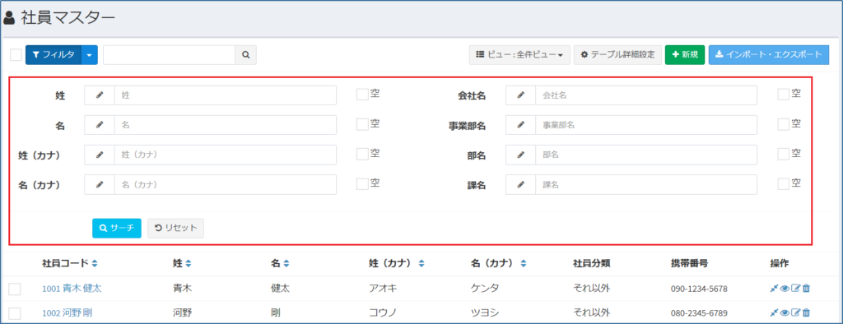The width and height of the screenshot is (843, 324).
Task: Focus the 姓（カナ） filter input
Action: 226,155
